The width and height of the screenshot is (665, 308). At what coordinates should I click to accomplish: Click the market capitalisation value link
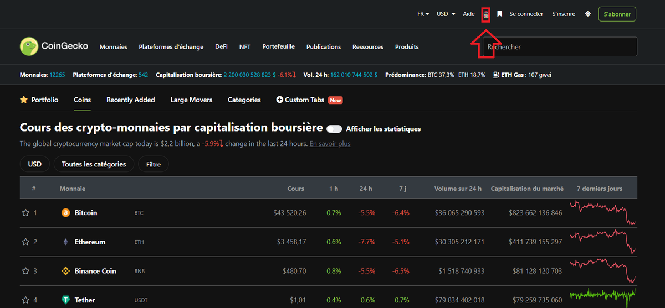click(x=250, y=75)
